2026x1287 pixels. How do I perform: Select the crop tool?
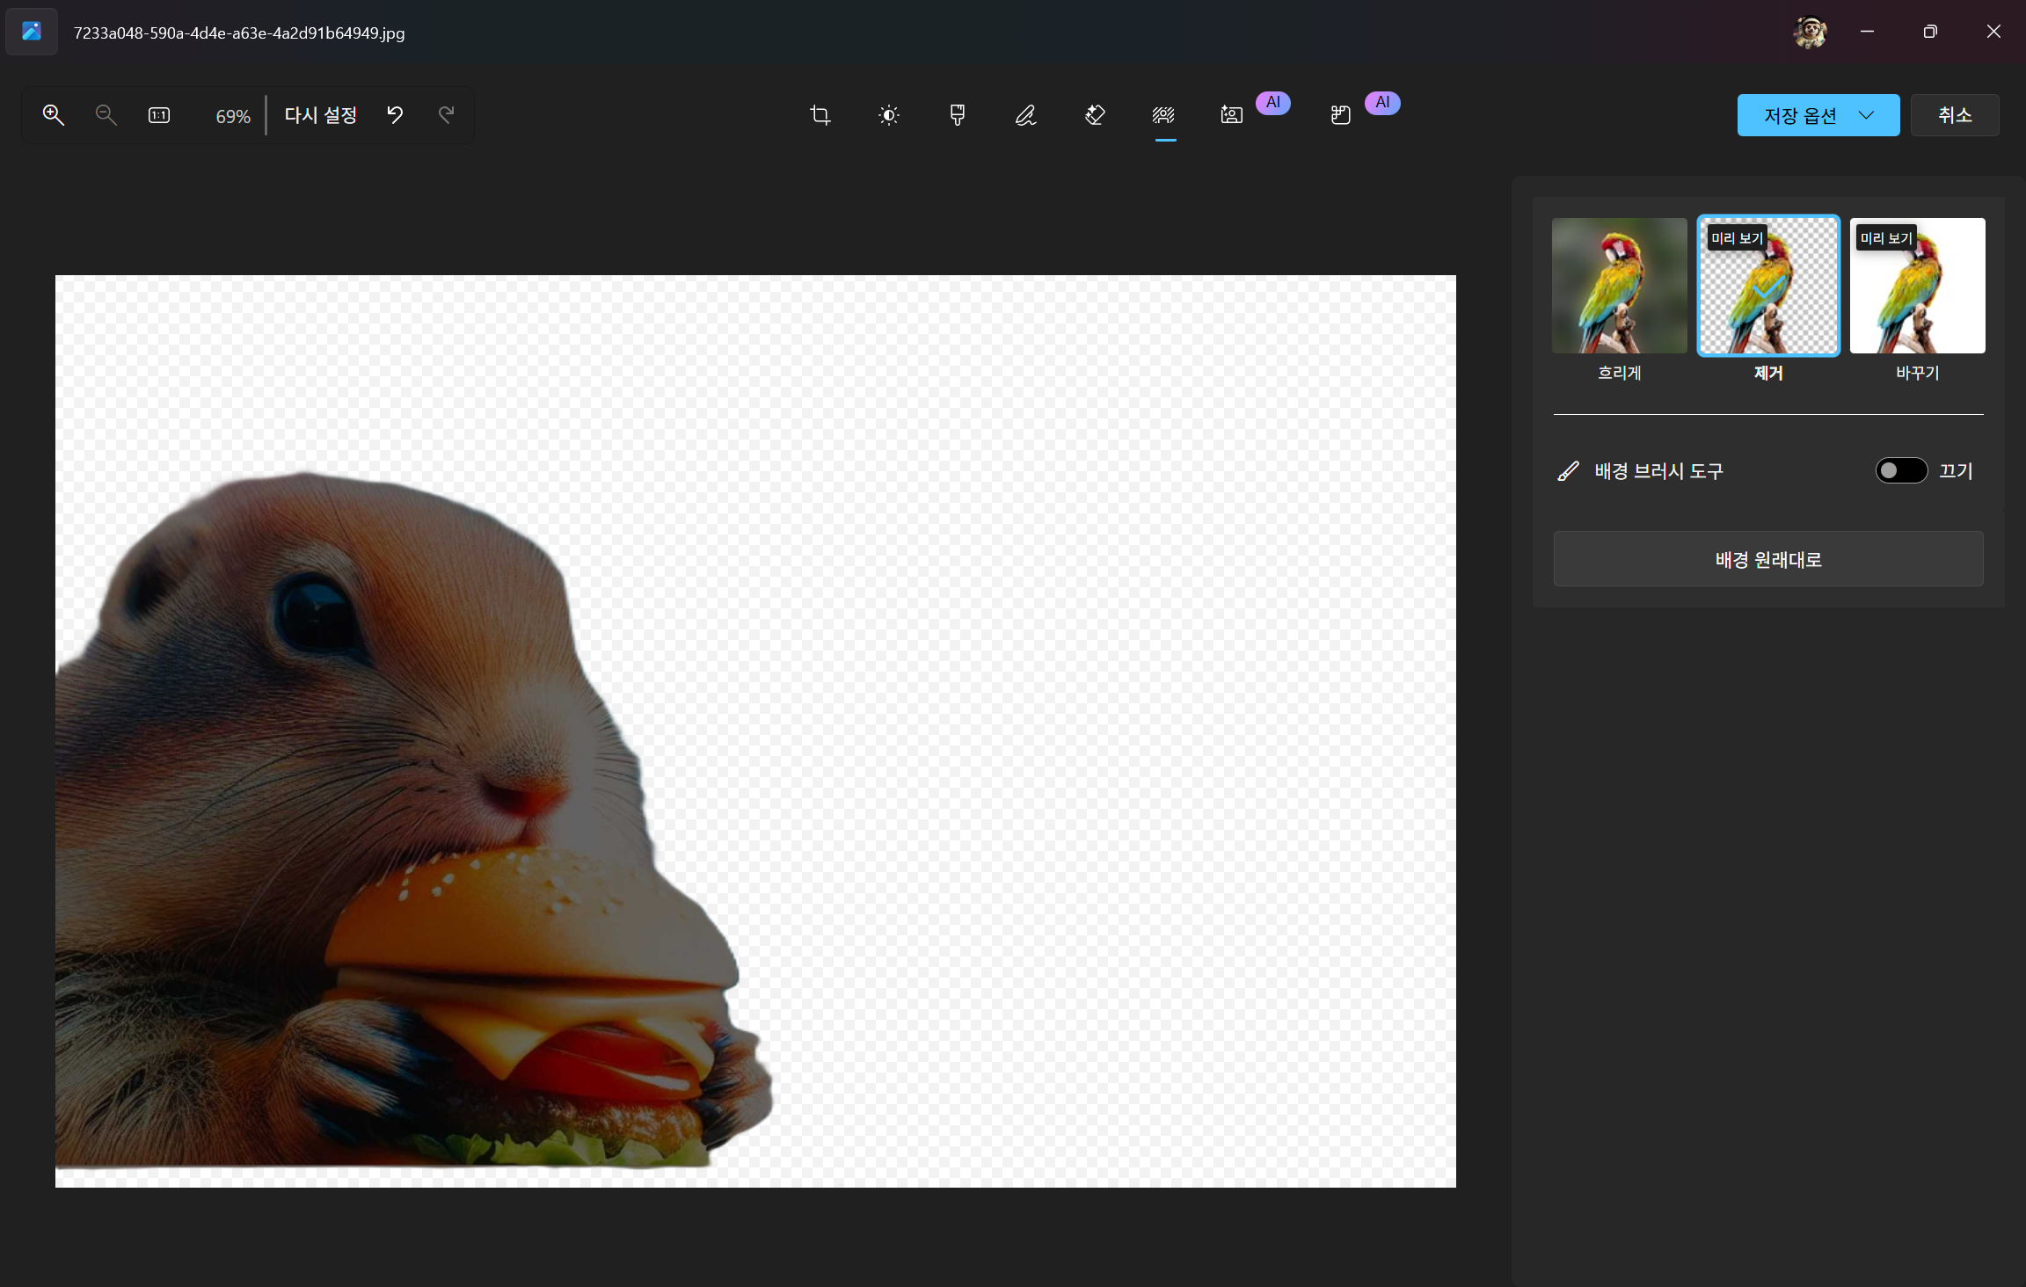point(820,115)
